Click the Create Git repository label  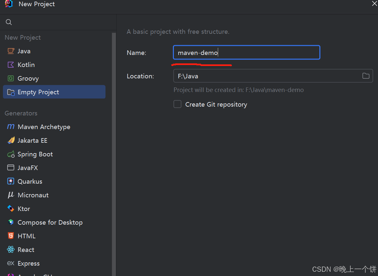[x=216, y=104]
